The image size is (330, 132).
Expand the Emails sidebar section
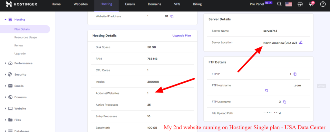(5, 86)
